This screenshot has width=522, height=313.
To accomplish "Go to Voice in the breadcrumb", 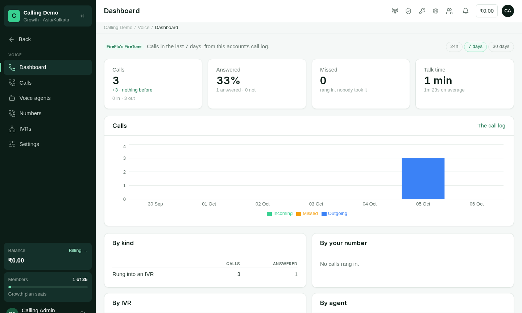I will [144, 28].
